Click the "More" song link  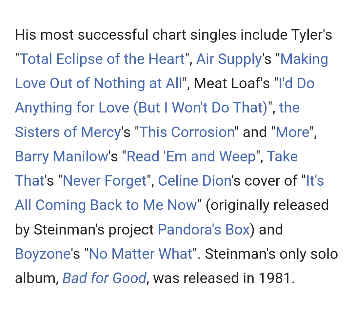pos(293,132)
